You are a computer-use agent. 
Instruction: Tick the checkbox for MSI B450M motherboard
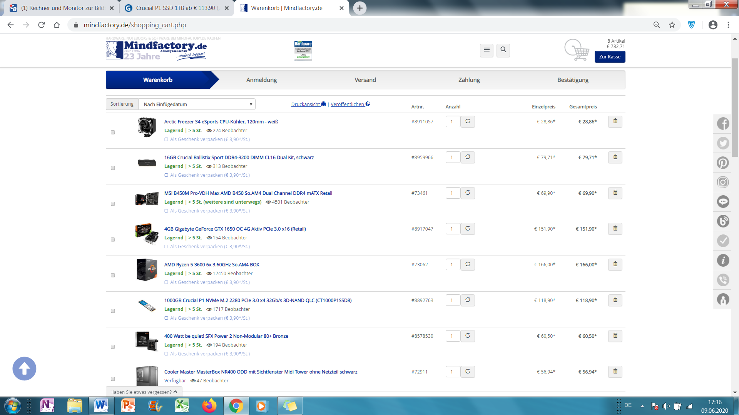113,204
